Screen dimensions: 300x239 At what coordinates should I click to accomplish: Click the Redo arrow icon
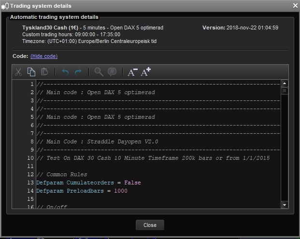[78, 72]
